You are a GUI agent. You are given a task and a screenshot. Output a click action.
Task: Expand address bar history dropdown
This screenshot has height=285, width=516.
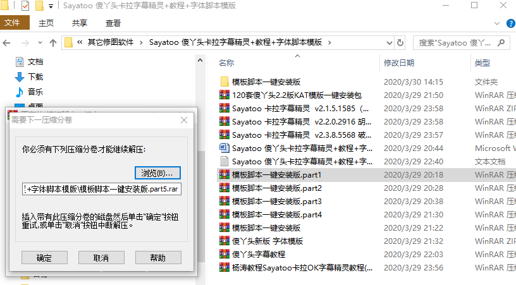click(390, 43)
